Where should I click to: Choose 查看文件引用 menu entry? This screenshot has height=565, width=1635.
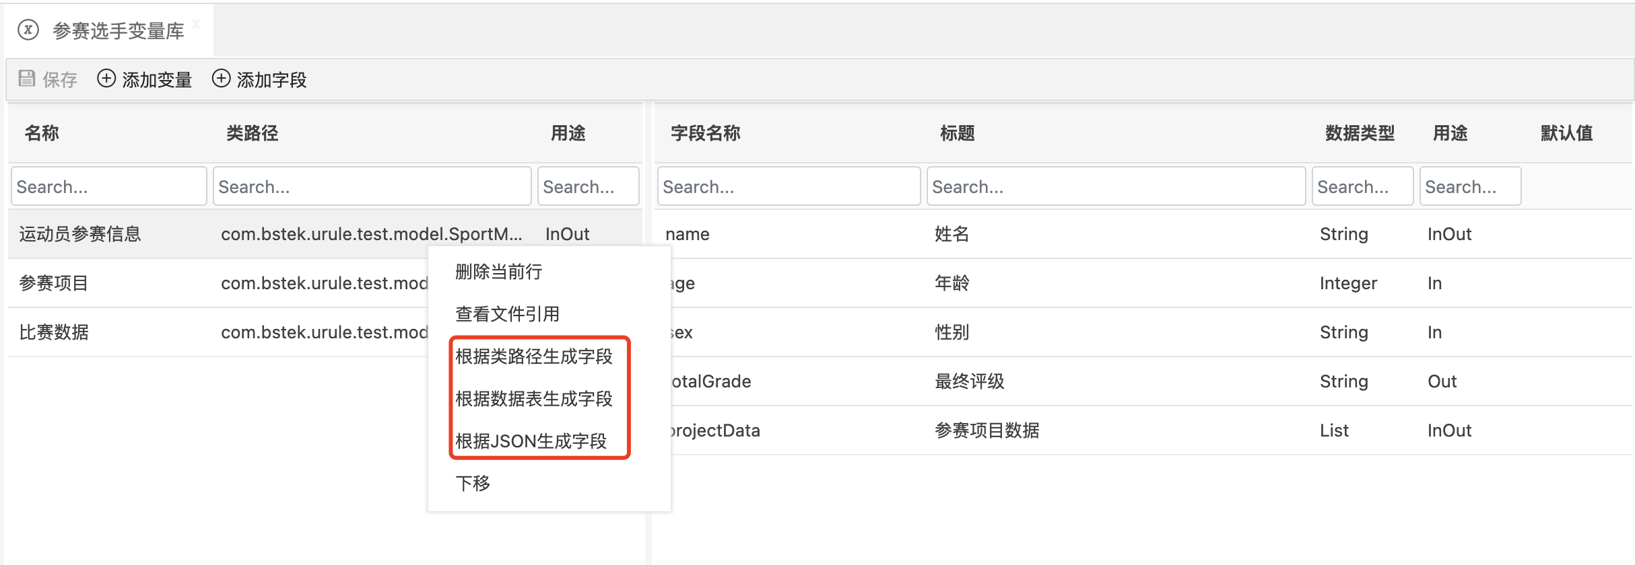pos(507,314)
